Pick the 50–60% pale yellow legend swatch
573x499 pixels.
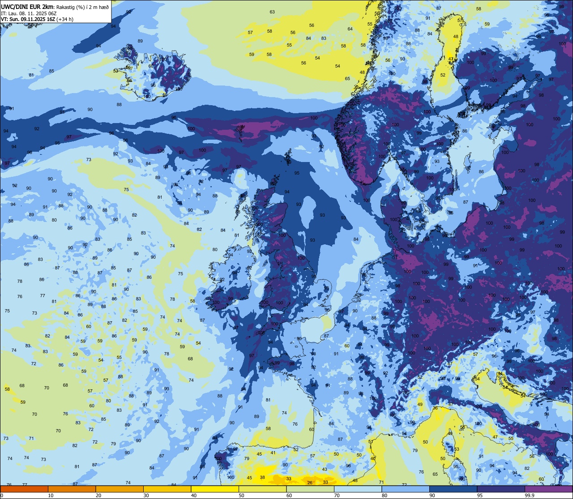262,489
